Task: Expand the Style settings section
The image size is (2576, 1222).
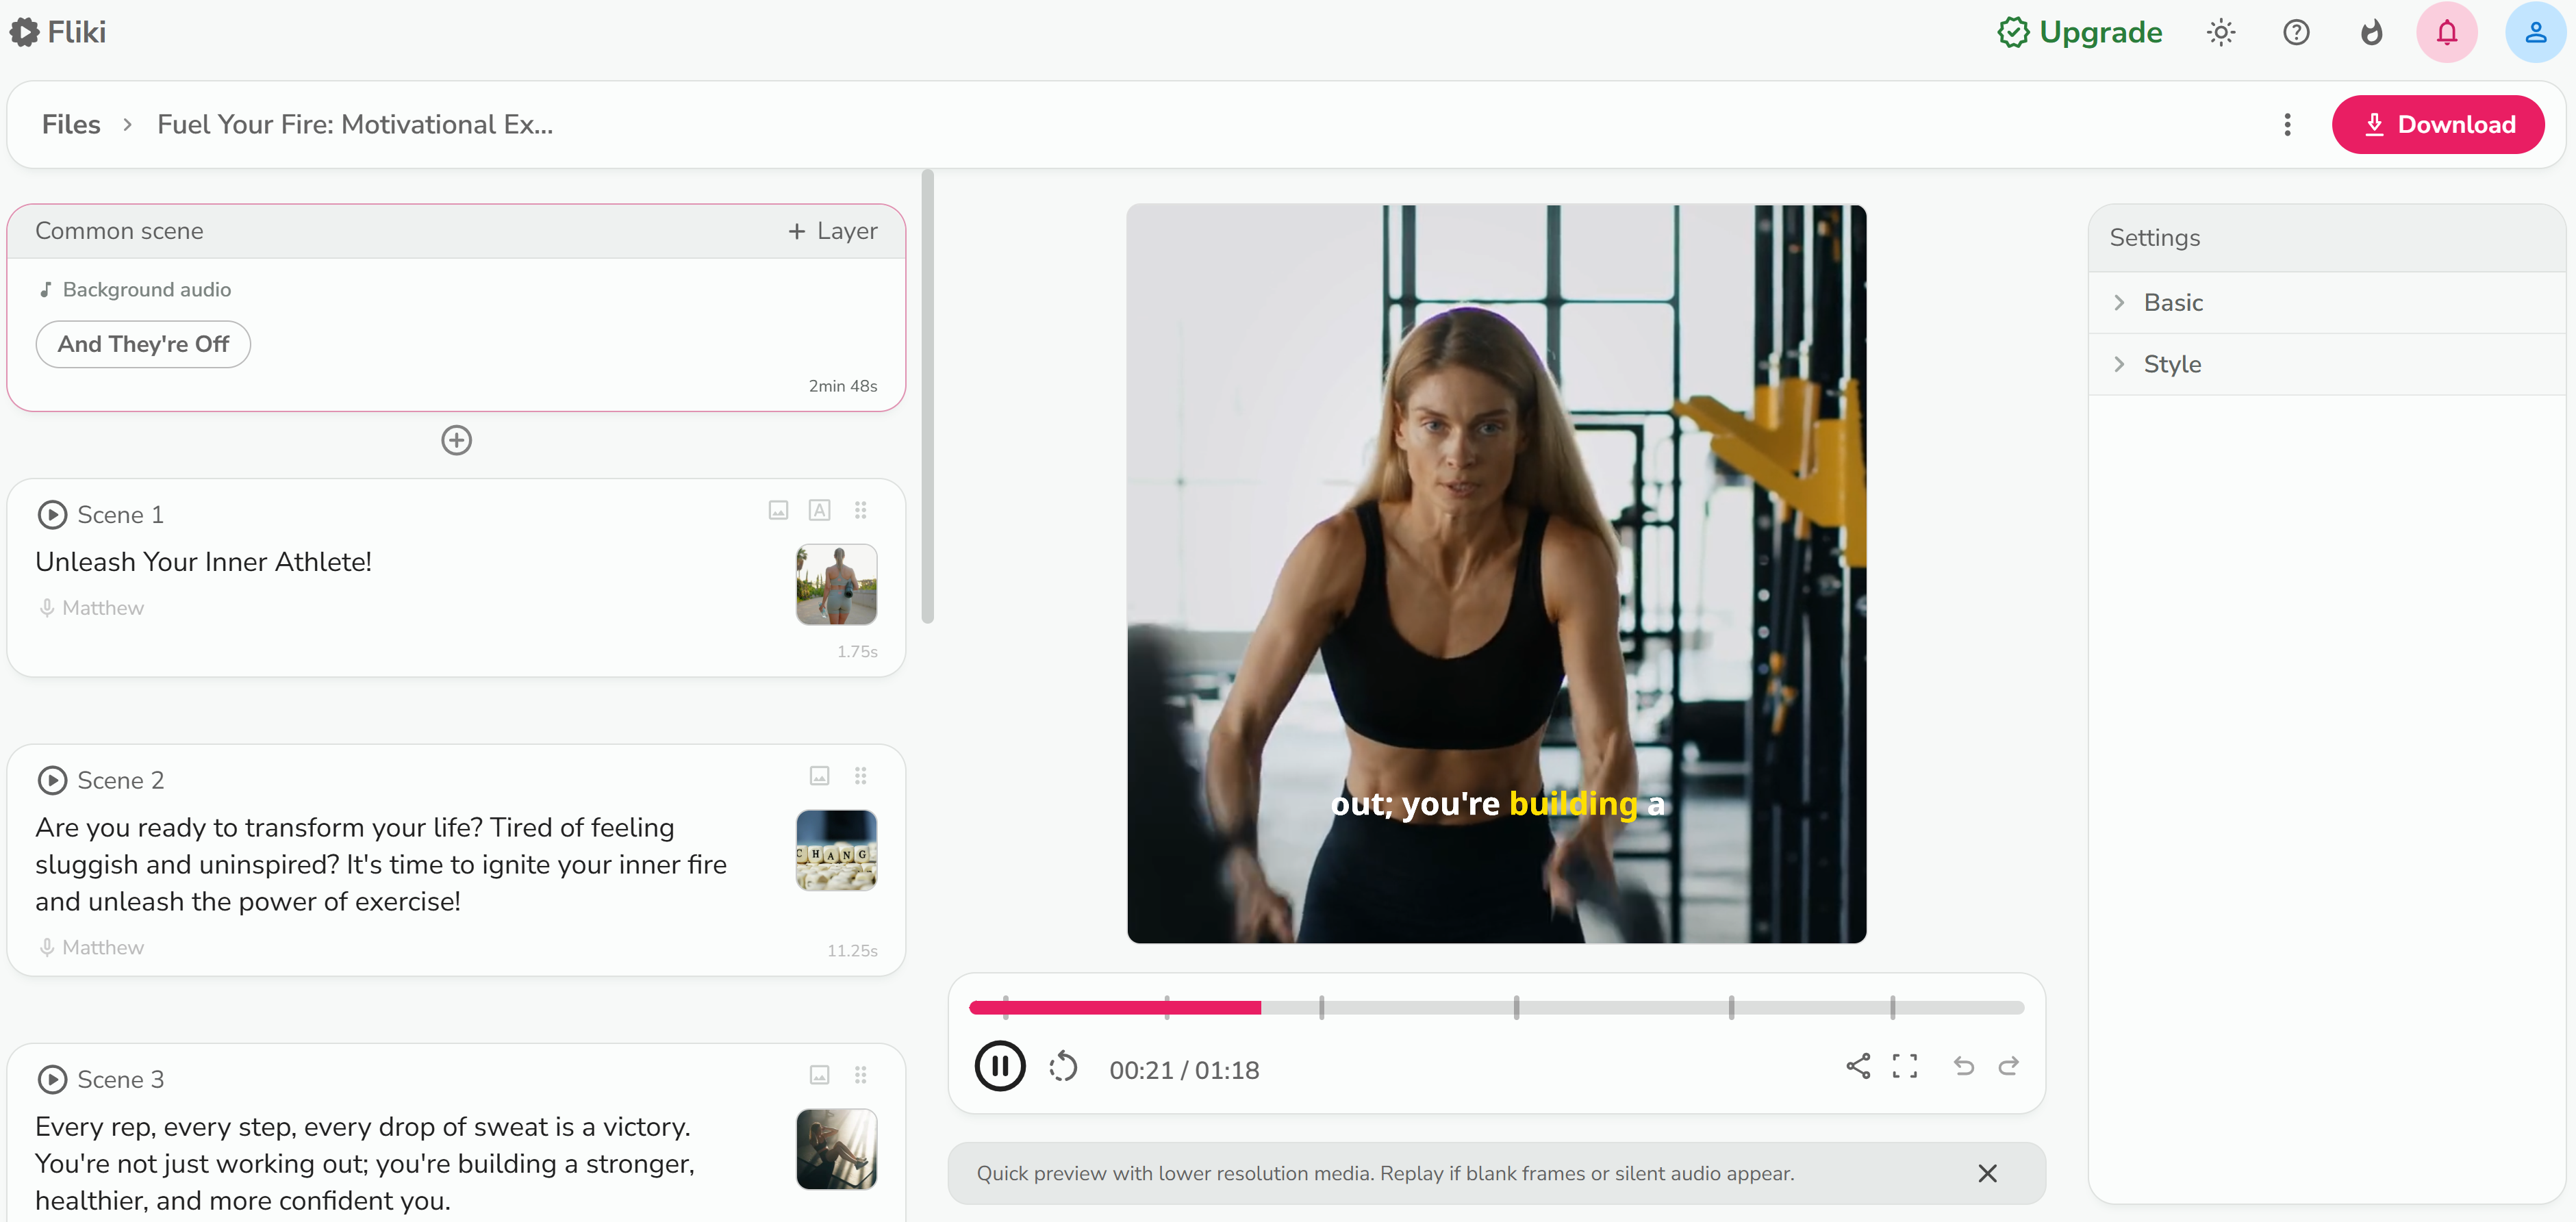Action: pos(2171,363)
